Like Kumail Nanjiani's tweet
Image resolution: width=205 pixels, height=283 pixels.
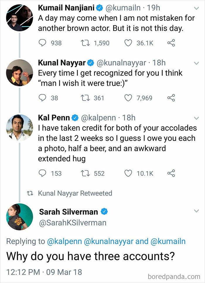(x=128, y=43)
